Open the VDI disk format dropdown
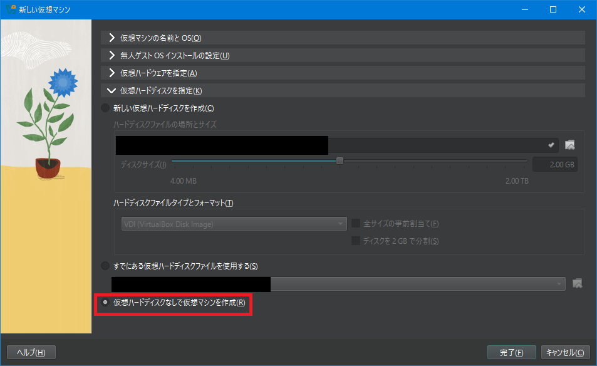597x366 pixels. (x=234, y=224)
